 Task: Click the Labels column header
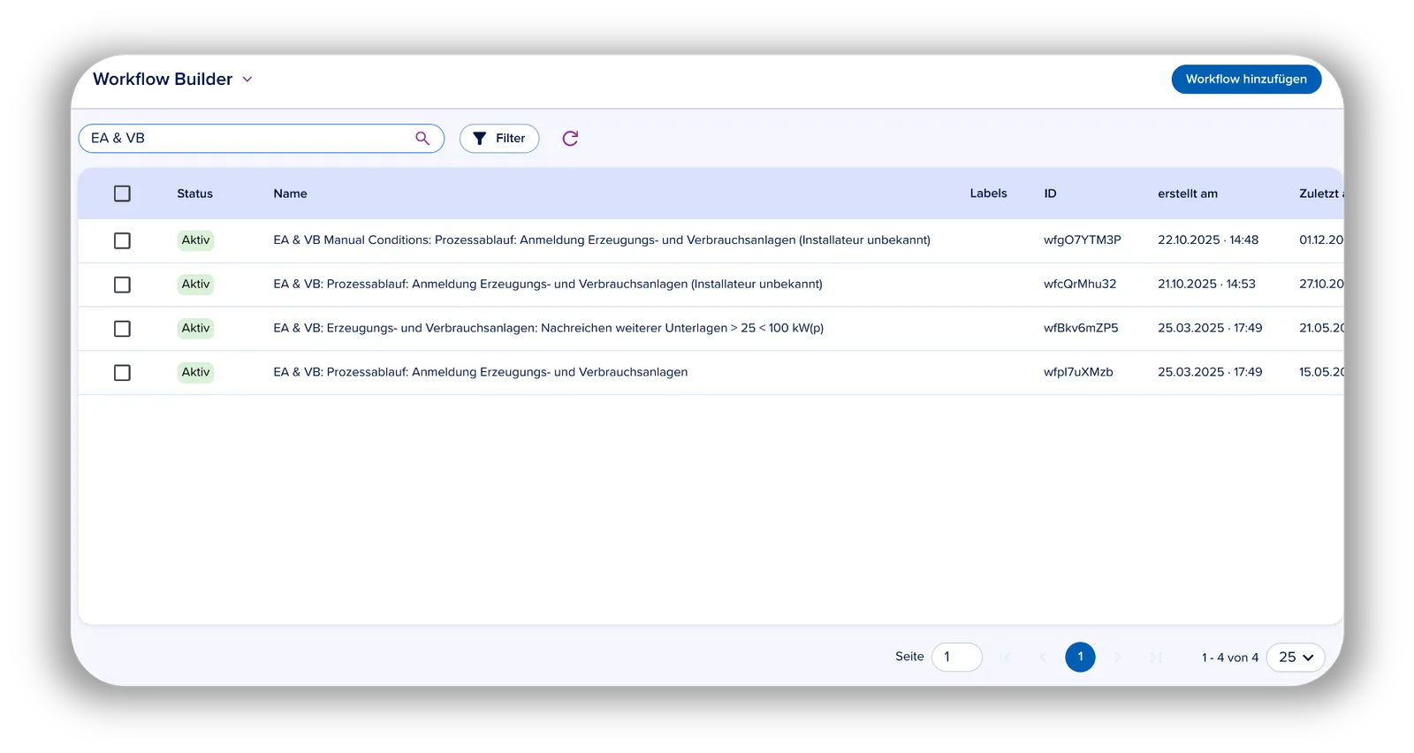point(988,194)
